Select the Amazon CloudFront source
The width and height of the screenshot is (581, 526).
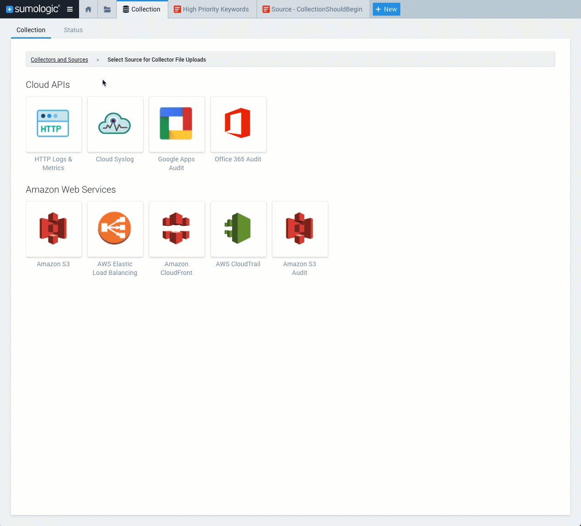(x=177, y=229)
